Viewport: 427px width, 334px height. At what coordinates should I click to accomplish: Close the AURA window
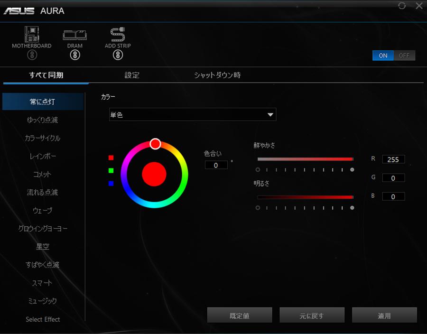(x=419, y=5)
